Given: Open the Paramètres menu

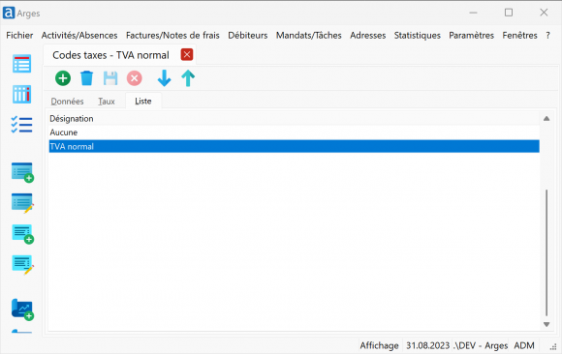Looking at the screenshot, I should tap(471, 35).
